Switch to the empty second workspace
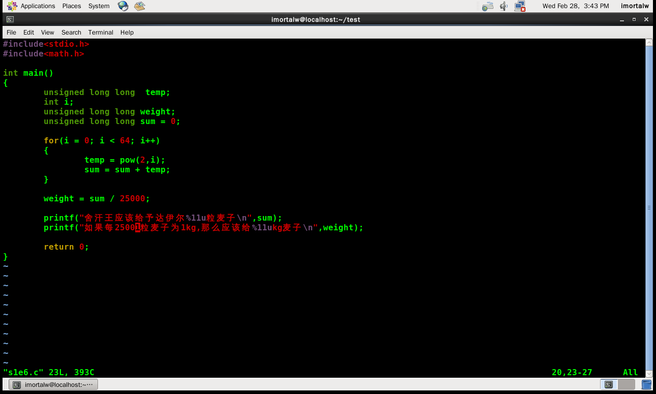Screen dimensions: 656x394 coord(627,384)
